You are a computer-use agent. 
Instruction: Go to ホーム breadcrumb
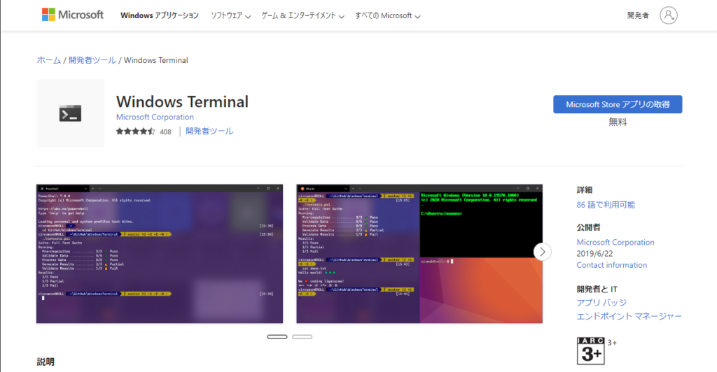click(x=49, y=60)
